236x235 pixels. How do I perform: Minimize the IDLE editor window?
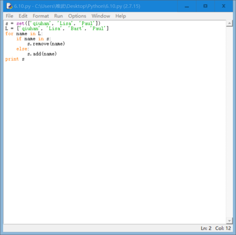click(x=187, y=6)
